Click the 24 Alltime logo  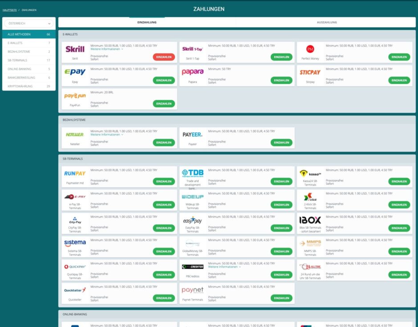[310, 267]
